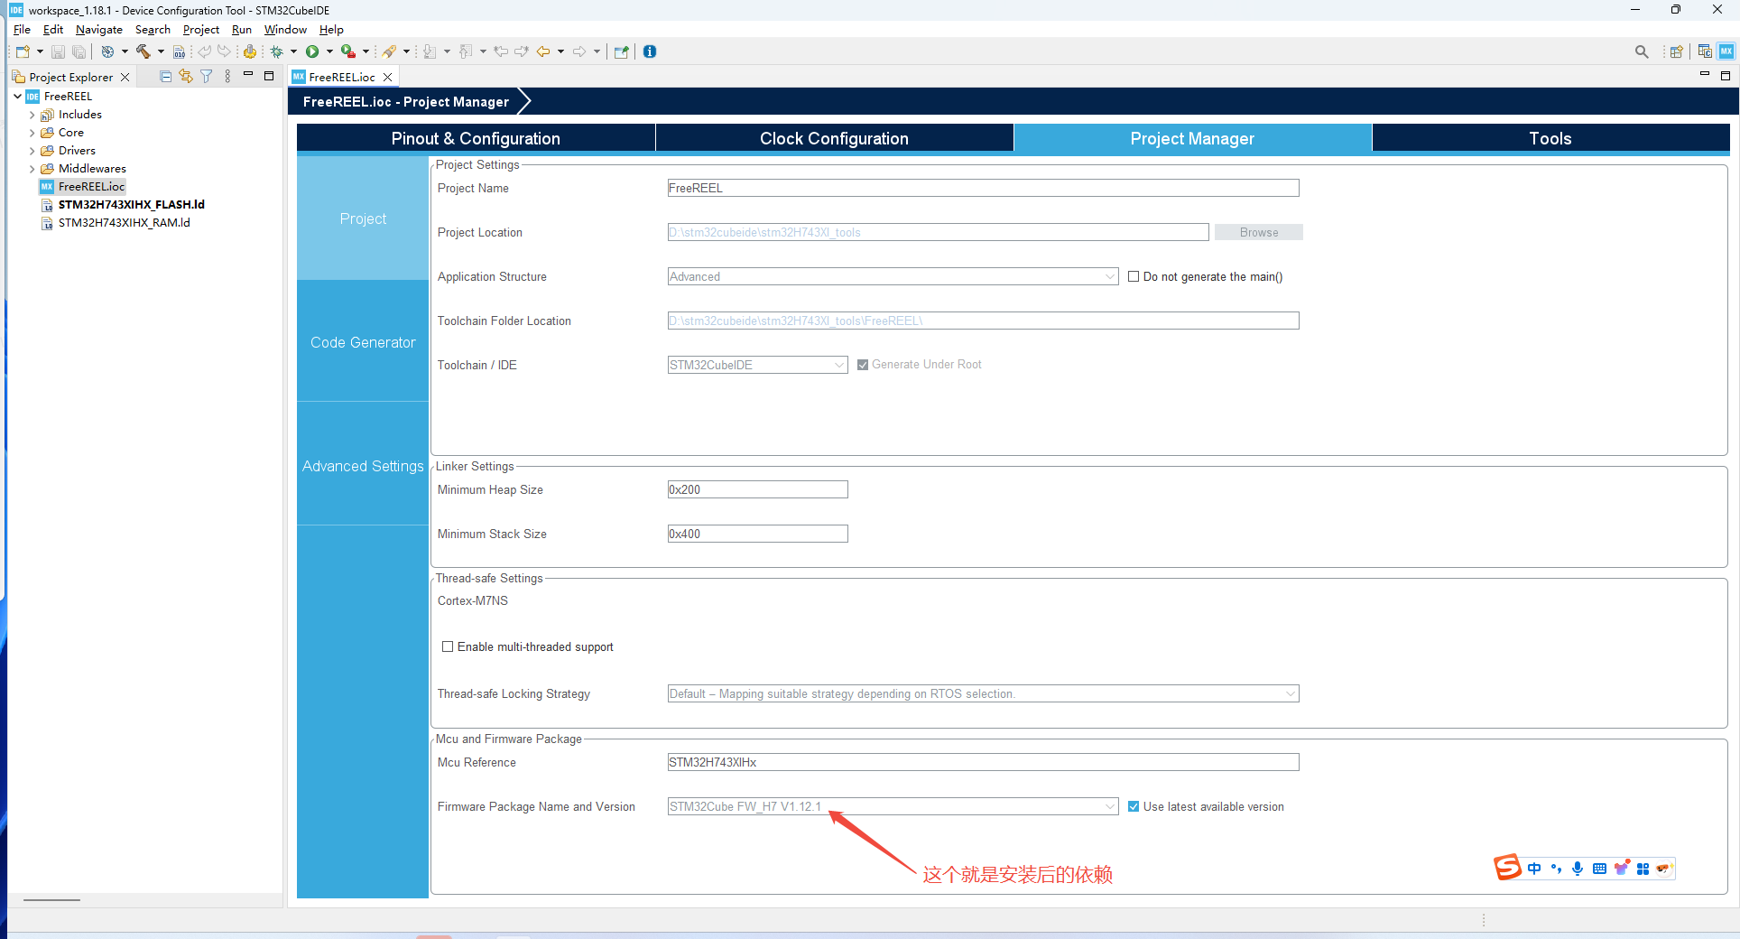Click the green Run play icon
Screen dimensions: 1740x939
click(x=312, y=51)
